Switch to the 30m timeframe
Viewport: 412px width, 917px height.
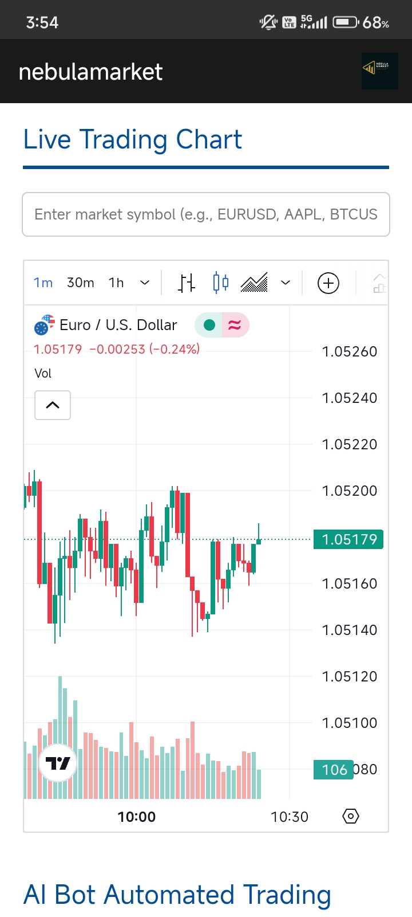[81, 283]
